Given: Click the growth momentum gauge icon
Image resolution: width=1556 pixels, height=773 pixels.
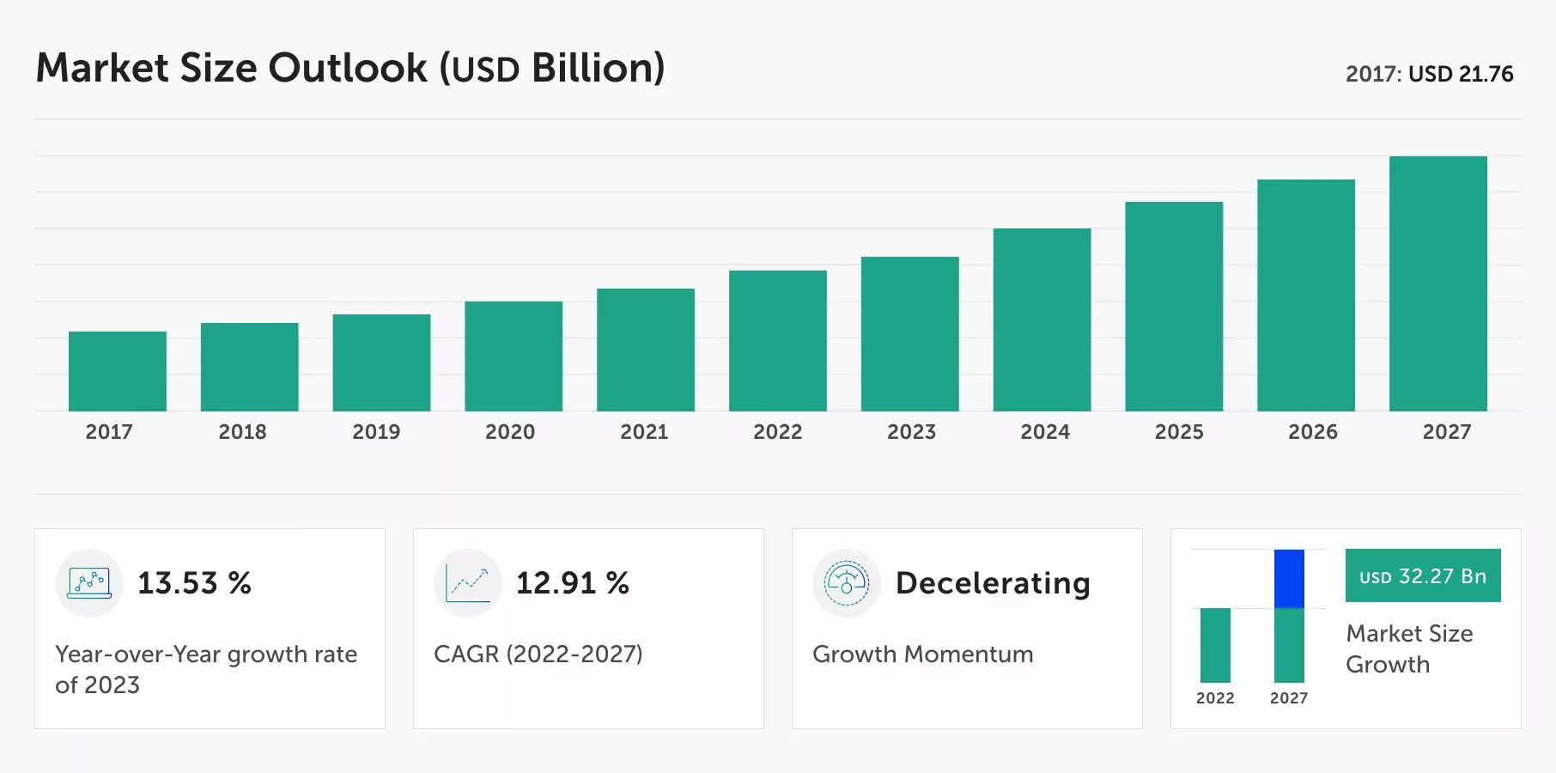Looking at the screenshot, I should 847,582.
